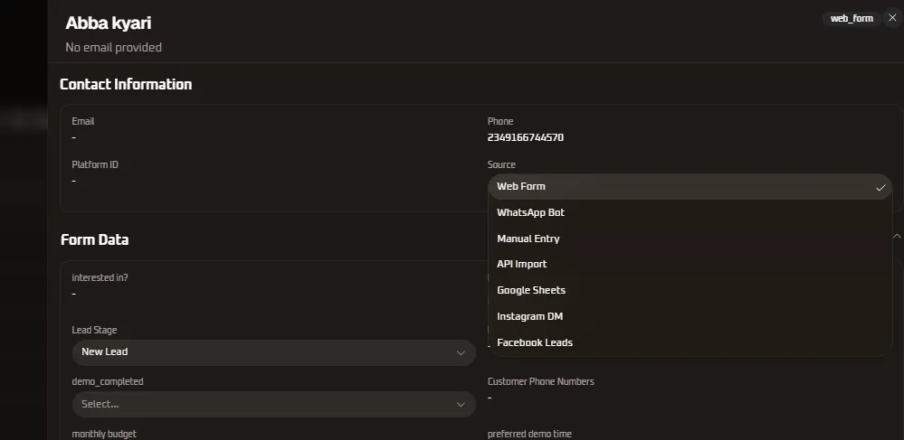Select Instagram DM source option
The width and height of the screenshot is (904, 440).
tap(690, 316)
